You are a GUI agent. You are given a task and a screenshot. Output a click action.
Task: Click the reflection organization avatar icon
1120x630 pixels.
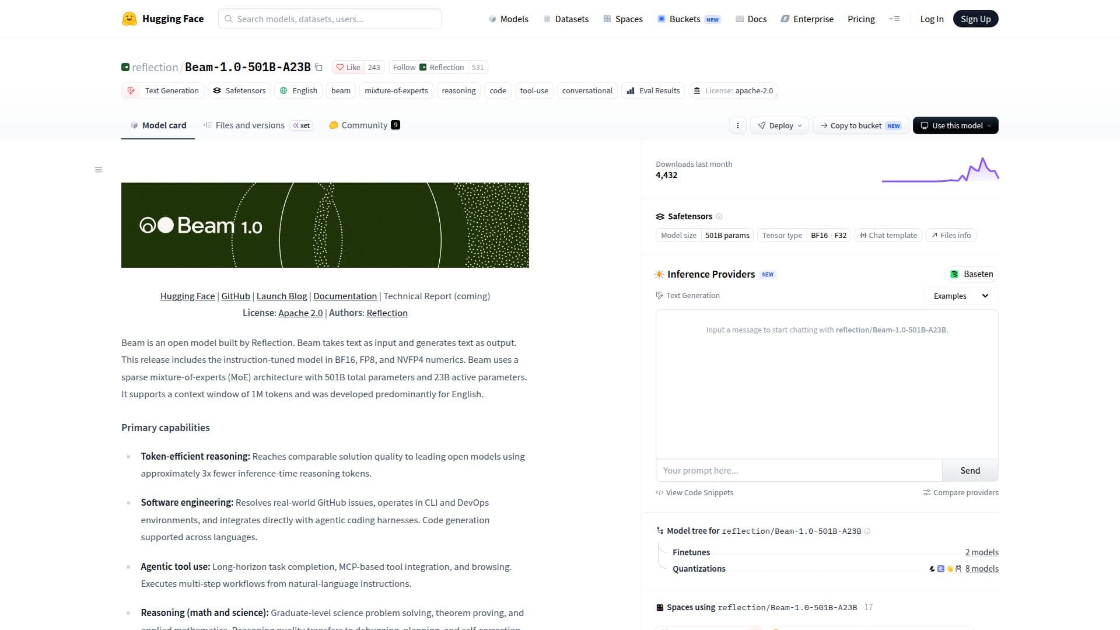click(125, 67)
